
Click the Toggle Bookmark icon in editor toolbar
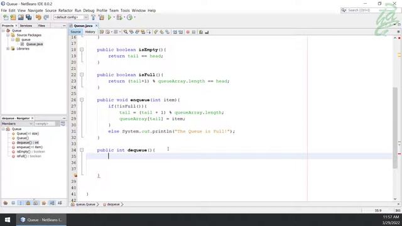[x=168, y=32]
